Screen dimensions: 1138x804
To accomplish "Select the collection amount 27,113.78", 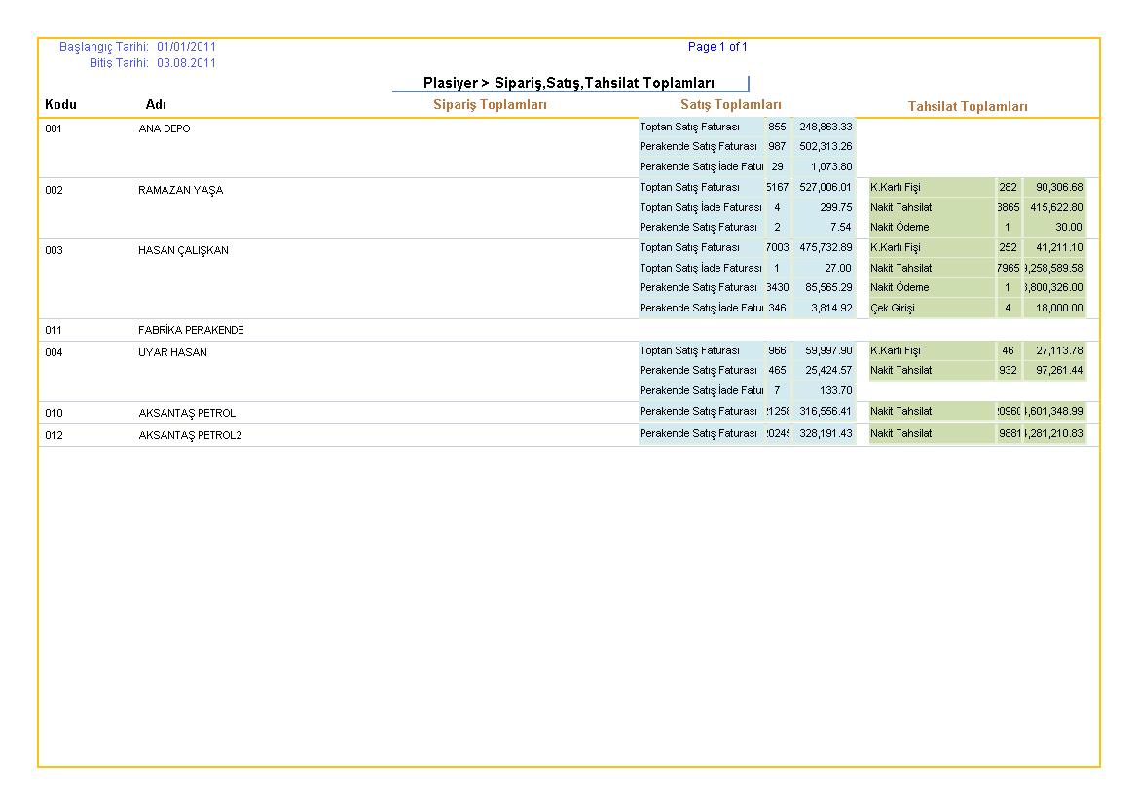I will (1059, 350).
